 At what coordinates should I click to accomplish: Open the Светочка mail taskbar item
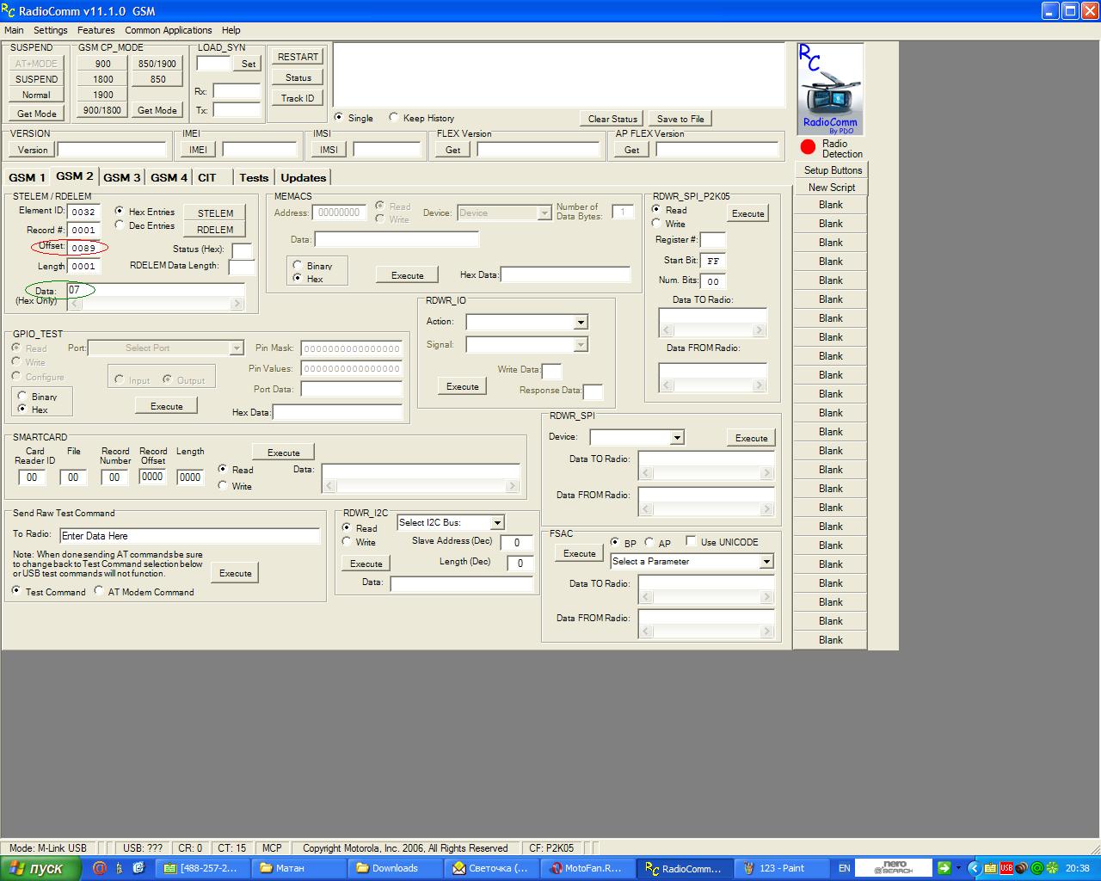coord(492,868)
